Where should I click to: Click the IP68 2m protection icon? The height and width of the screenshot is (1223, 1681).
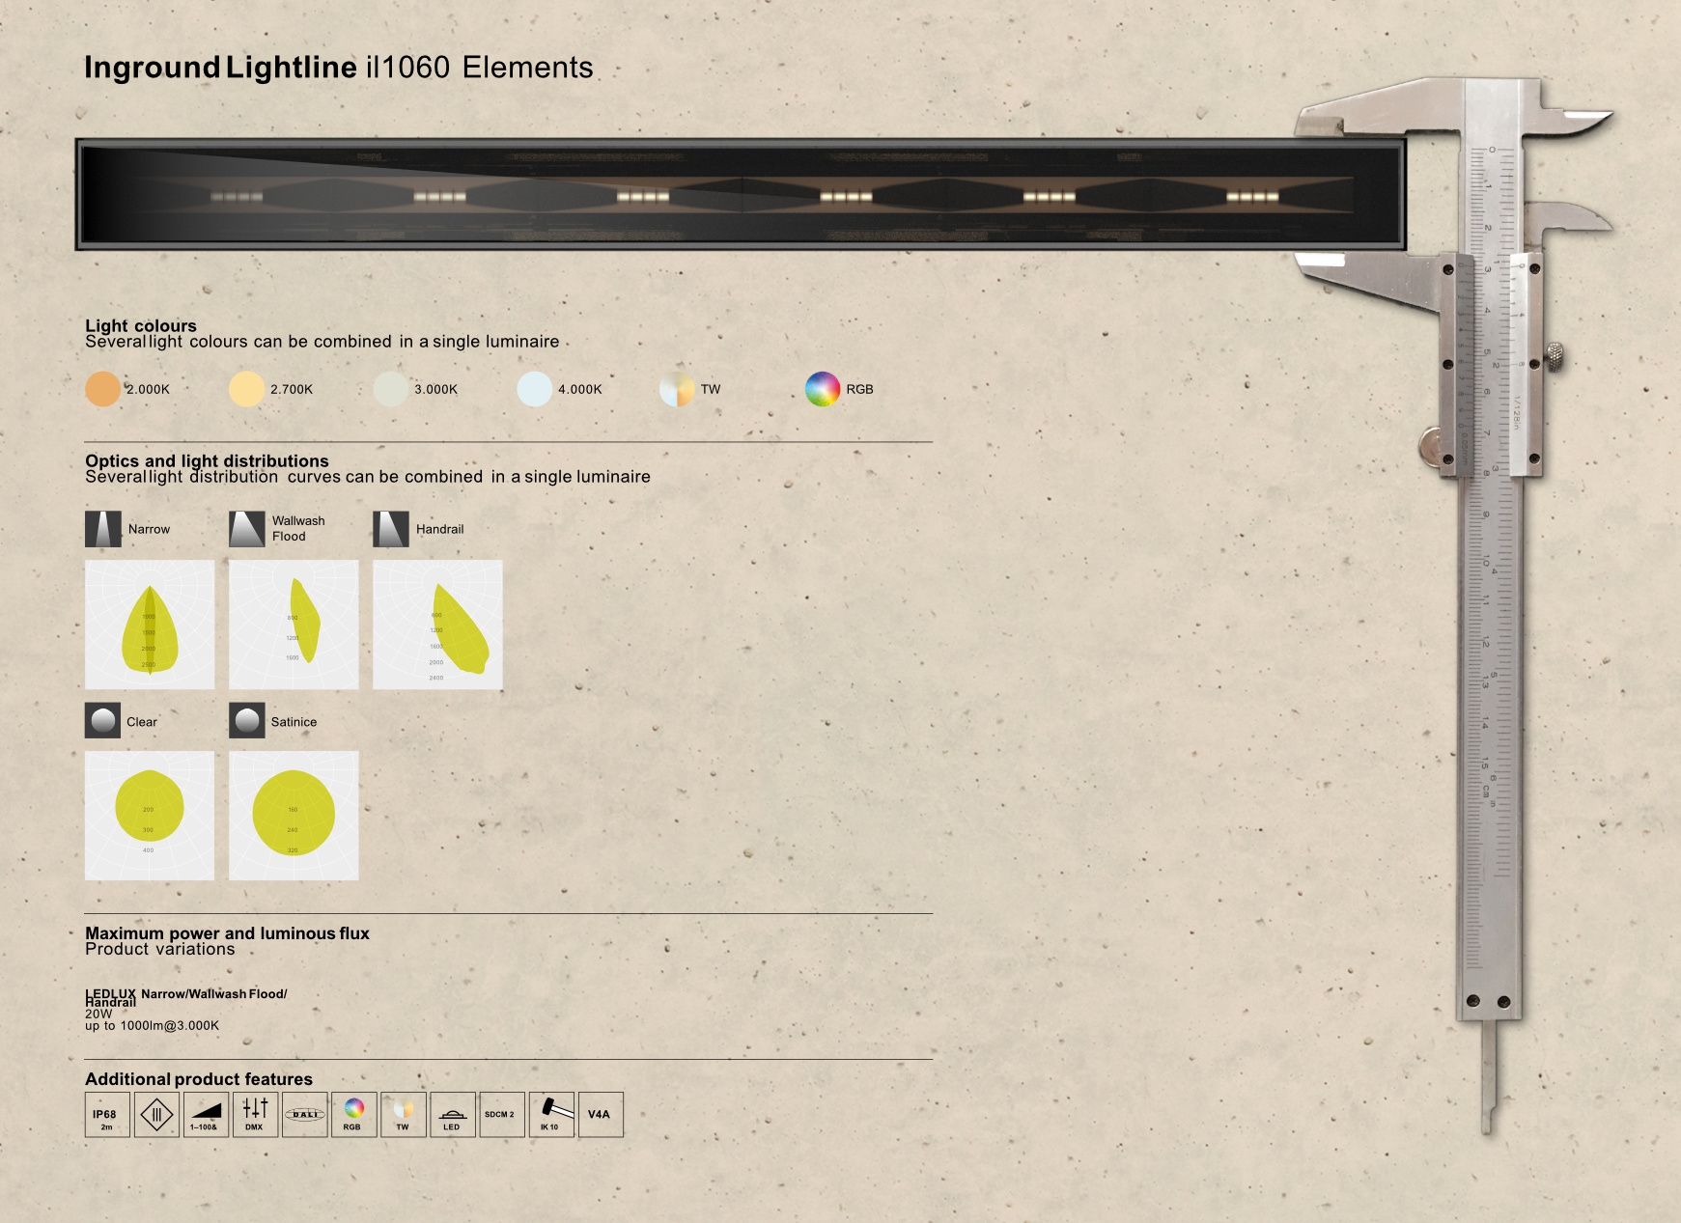(107, 1115)
